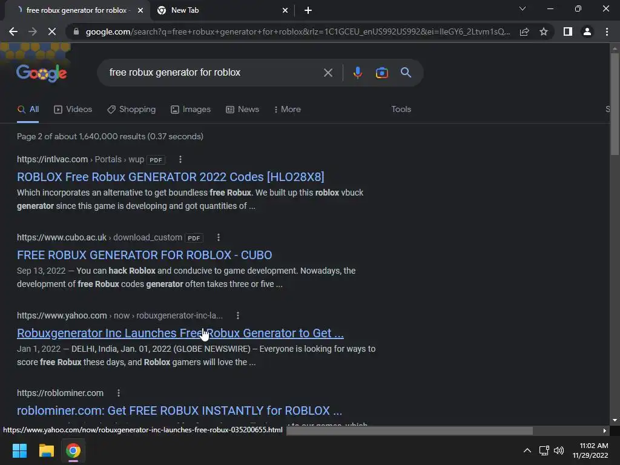Select the All results tab
Screen dimensions: 620x465
click(28, 110)
